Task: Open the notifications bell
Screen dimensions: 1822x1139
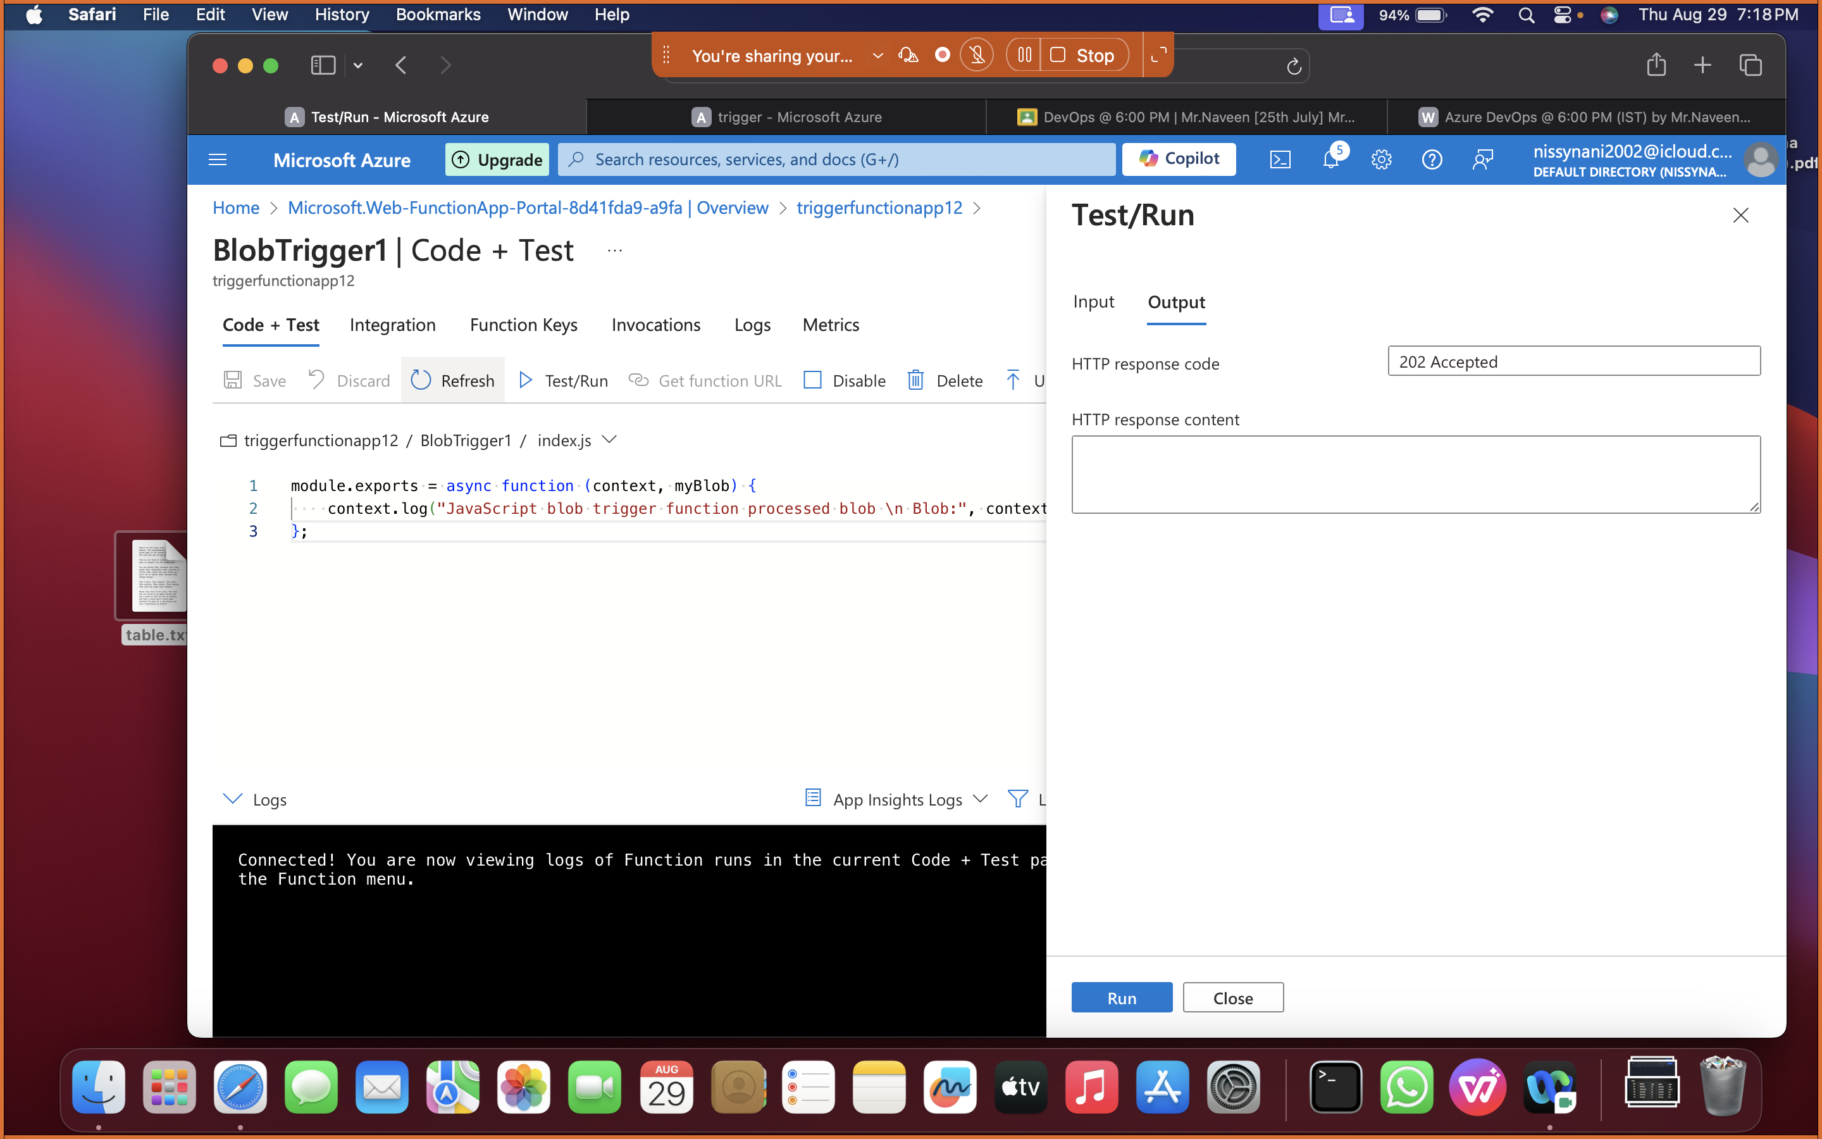Action: 1331,159
